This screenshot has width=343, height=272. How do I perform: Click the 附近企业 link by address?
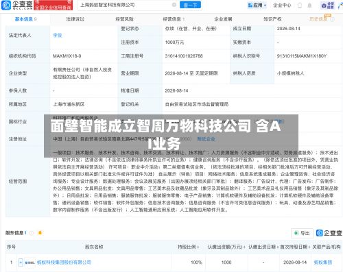tap(206, 139)
